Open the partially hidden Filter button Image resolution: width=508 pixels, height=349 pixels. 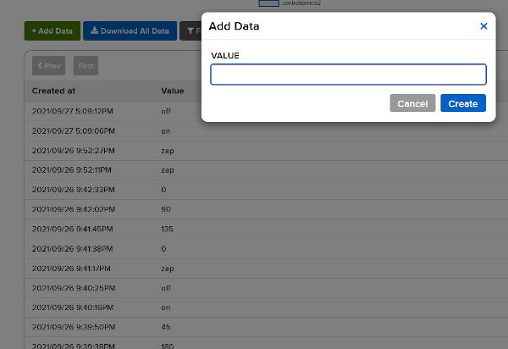click(190, 31)
